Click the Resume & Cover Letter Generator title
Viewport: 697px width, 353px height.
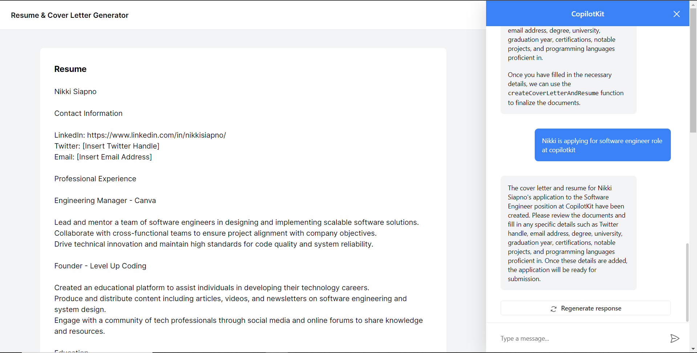pyautogui.click(x=70, y=15)
